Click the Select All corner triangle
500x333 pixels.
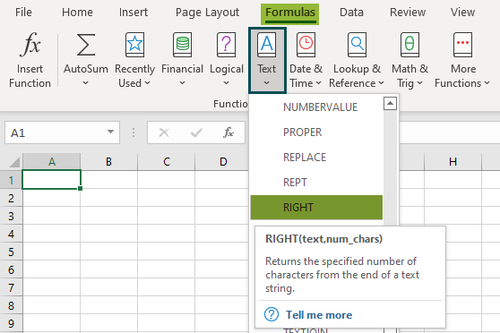point(14,162)
